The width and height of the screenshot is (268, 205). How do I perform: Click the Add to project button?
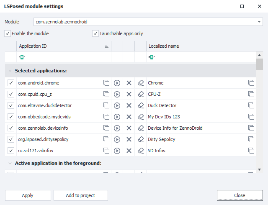tap(81, 195)
